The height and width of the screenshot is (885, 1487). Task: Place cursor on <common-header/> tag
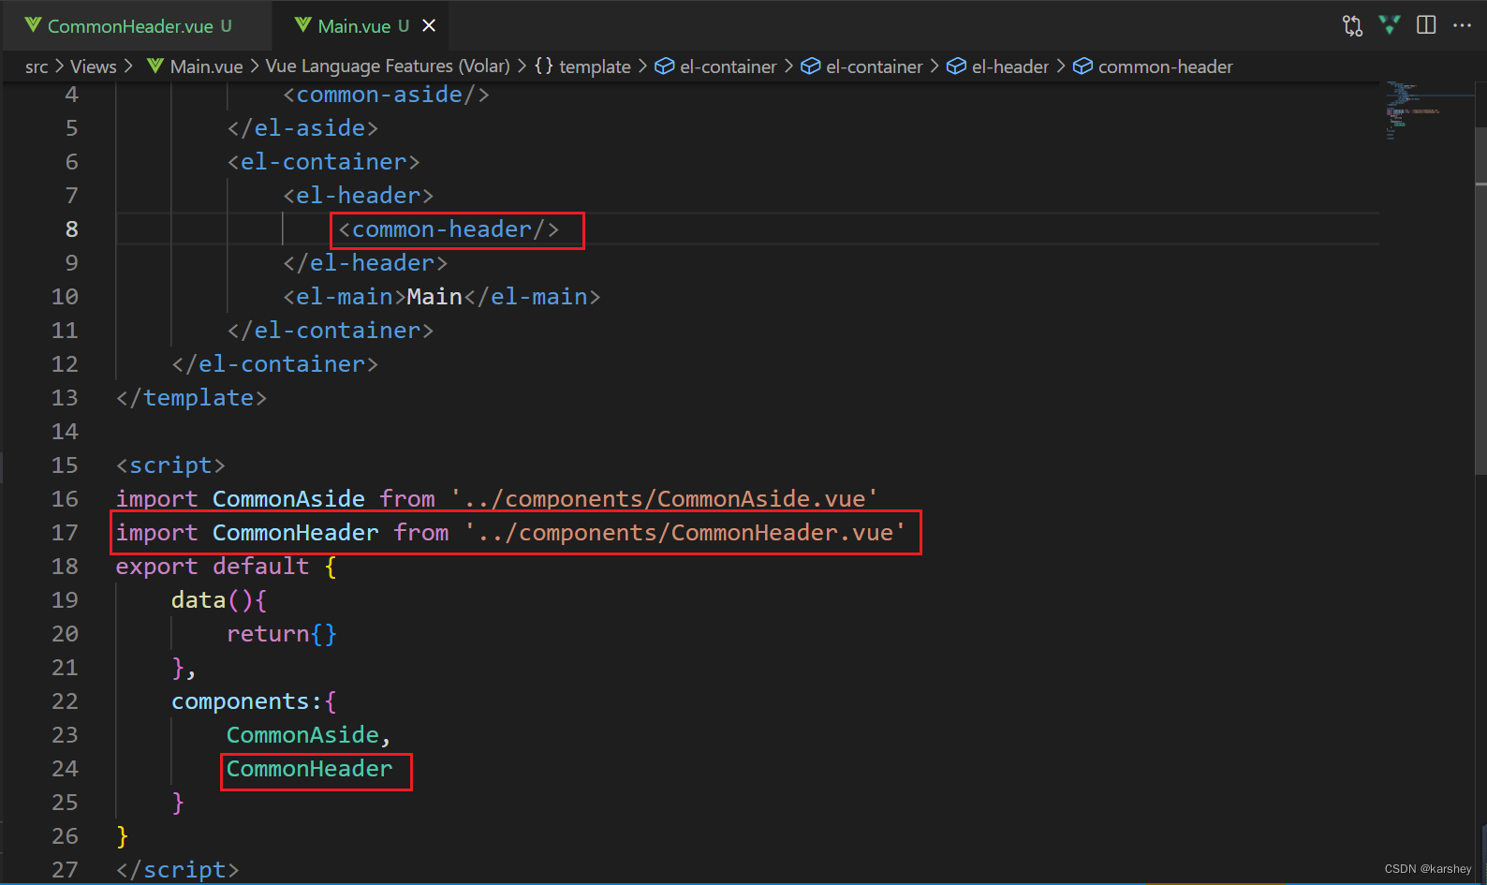449,229
